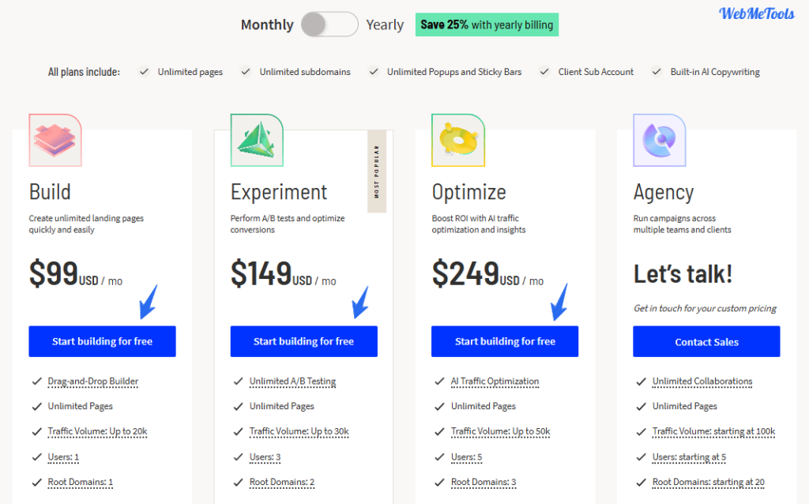809x504 pixels.
Task: Click Traffic Volume: Up to 20k
Action: pos(97,431)
